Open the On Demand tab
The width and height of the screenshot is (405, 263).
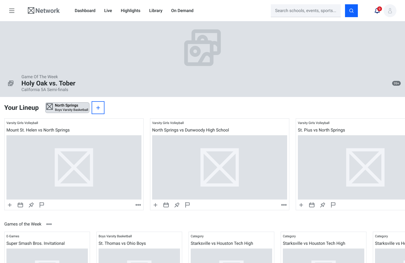pos(182,11)
